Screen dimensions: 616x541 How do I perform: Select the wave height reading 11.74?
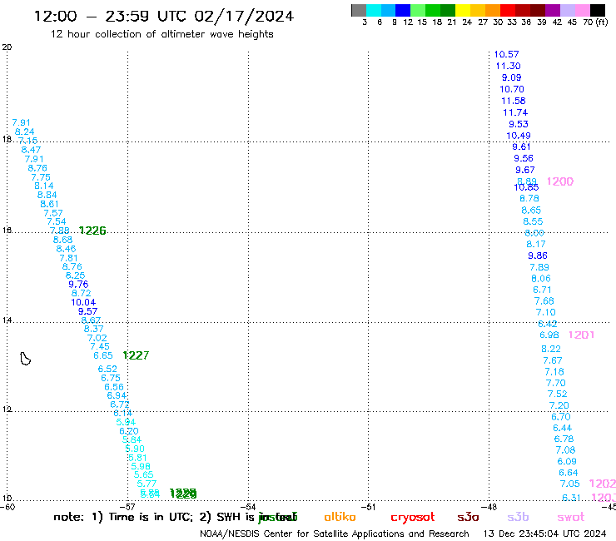pyautogui.click(x=515, y=112)
